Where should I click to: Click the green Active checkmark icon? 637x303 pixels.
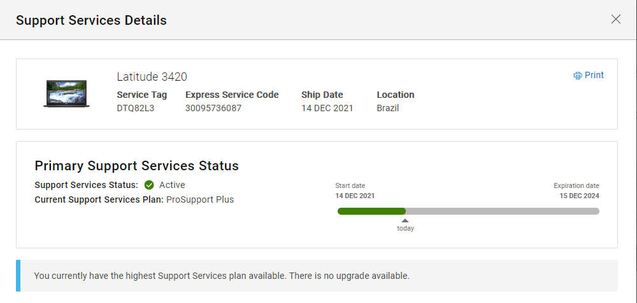click(x=149, y=185)
